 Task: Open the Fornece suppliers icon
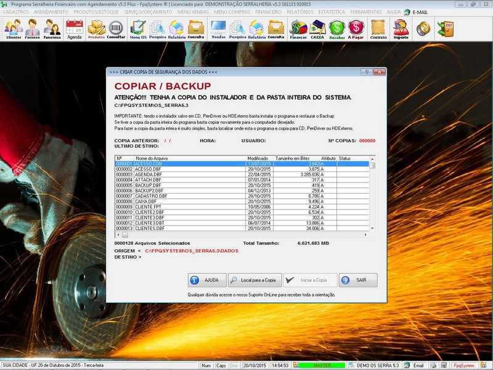click(33, 29)
